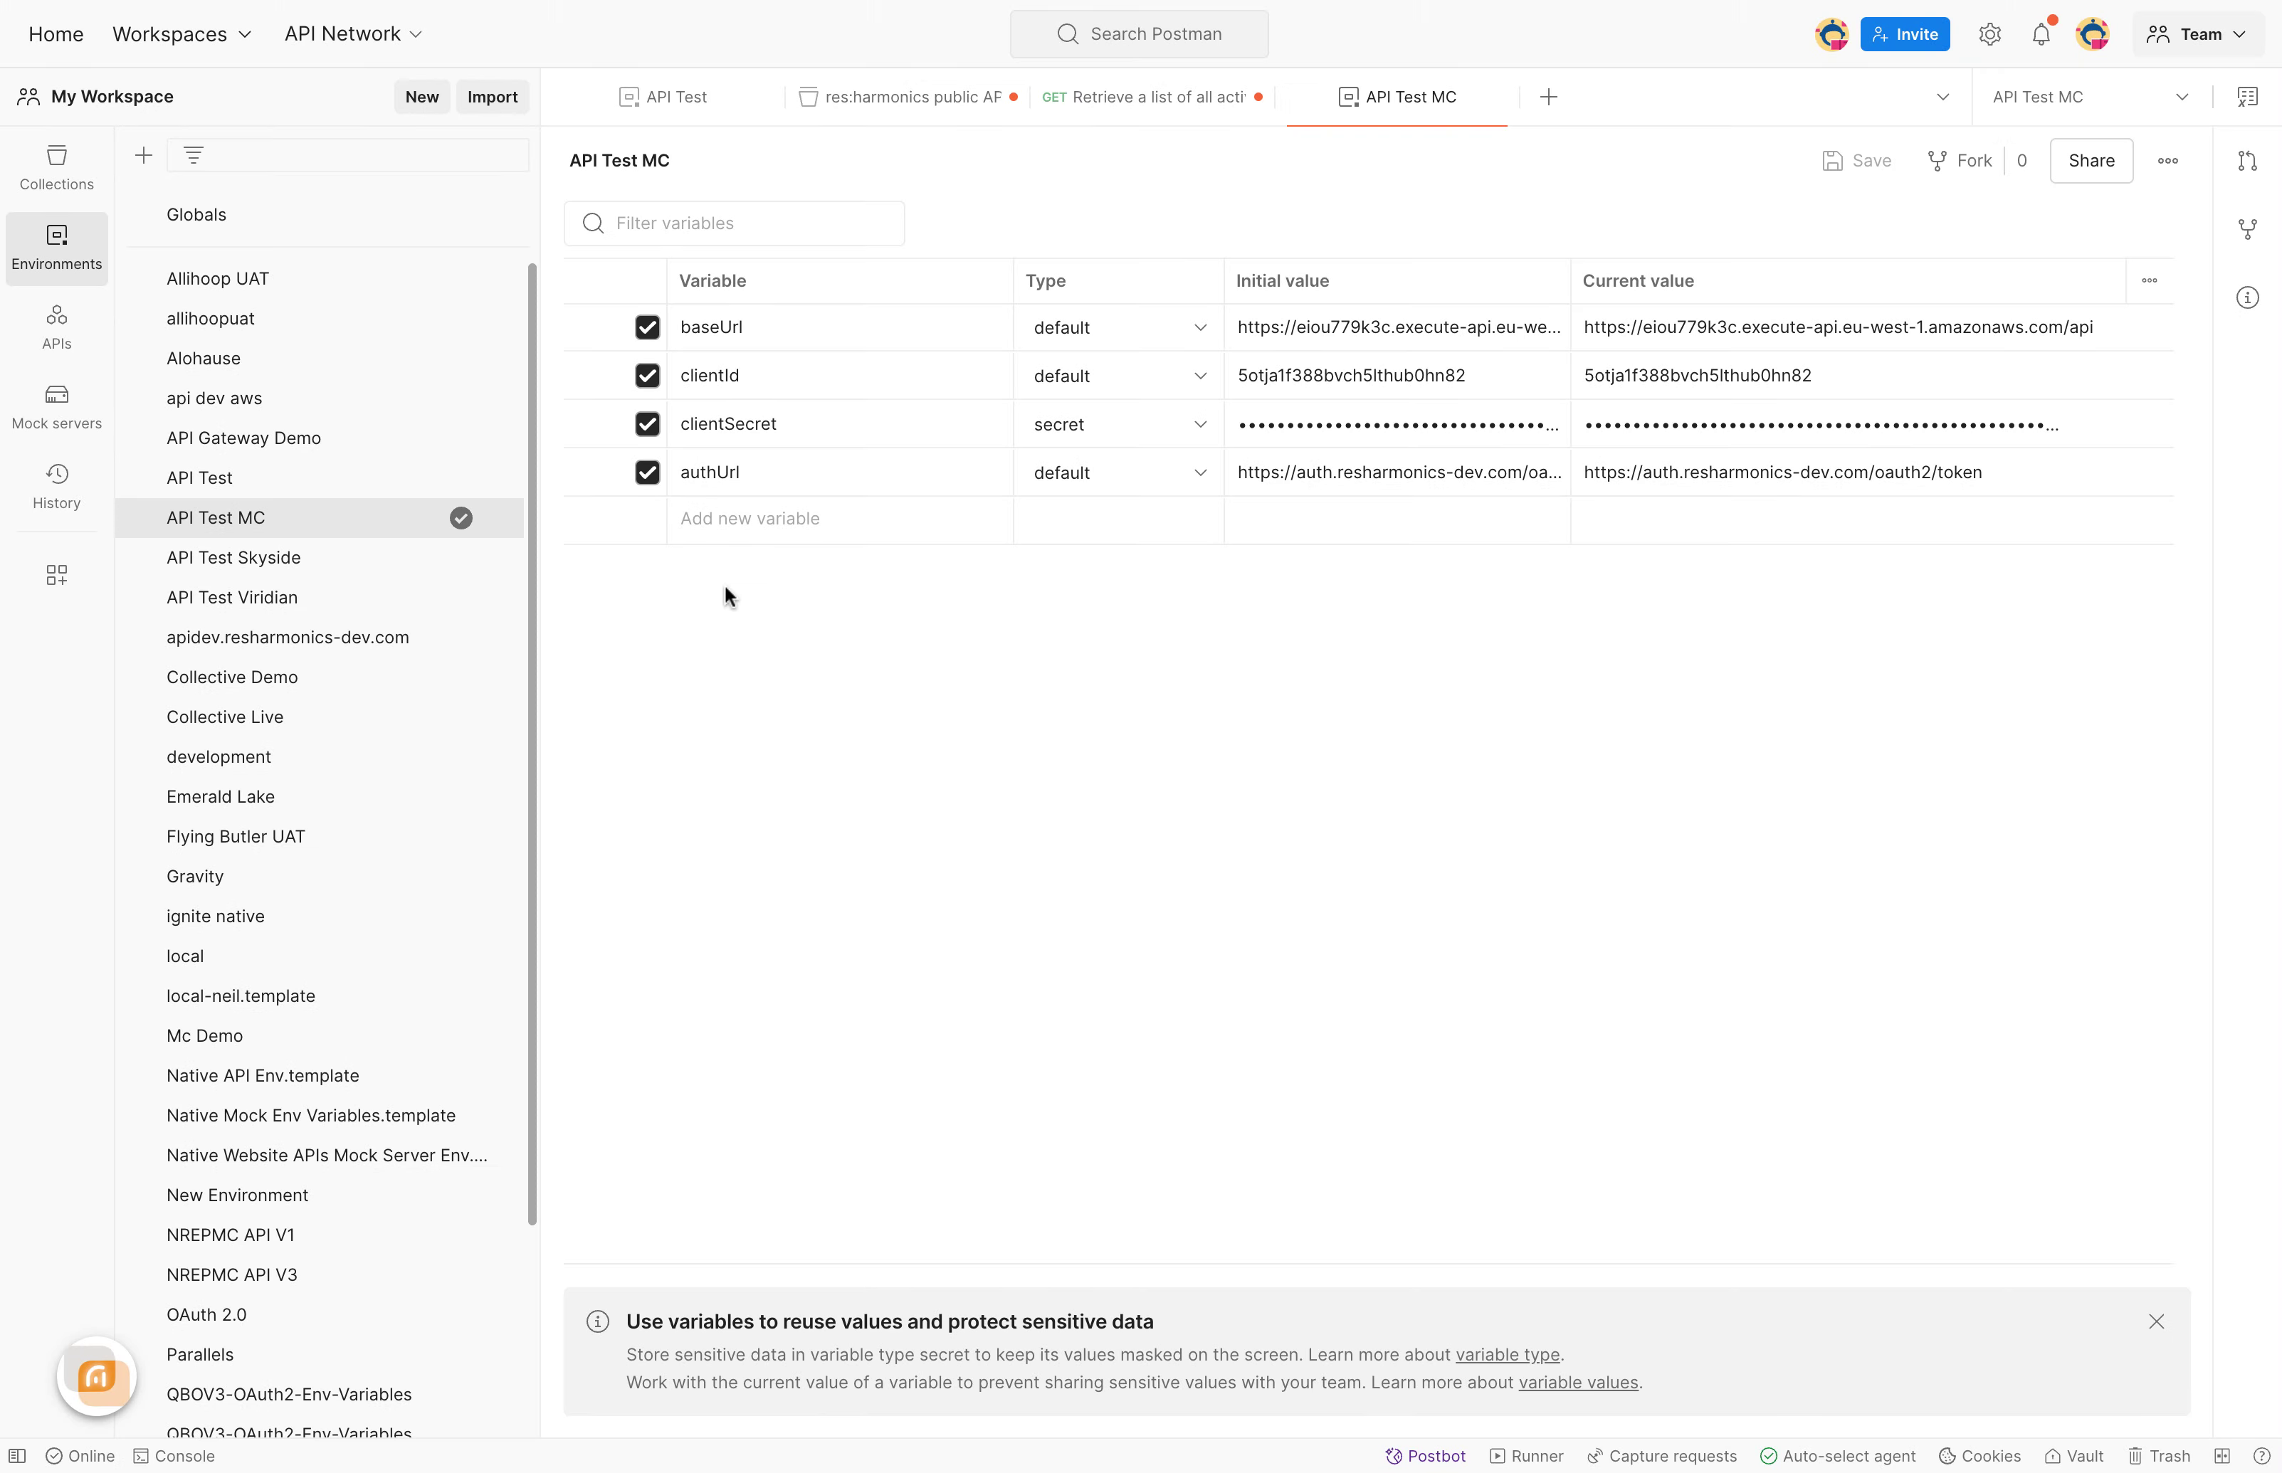This screenshot has width=2282, height=1473.
Task: Switch to the API Test tab
Action: [x=663, y=97]
